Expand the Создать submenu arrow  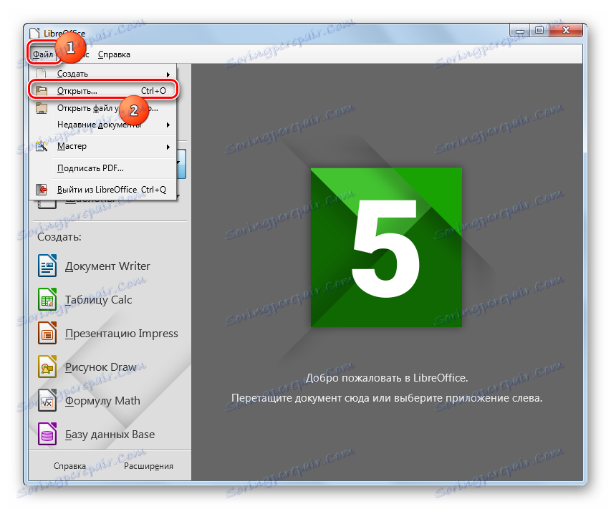click(168, 74)
